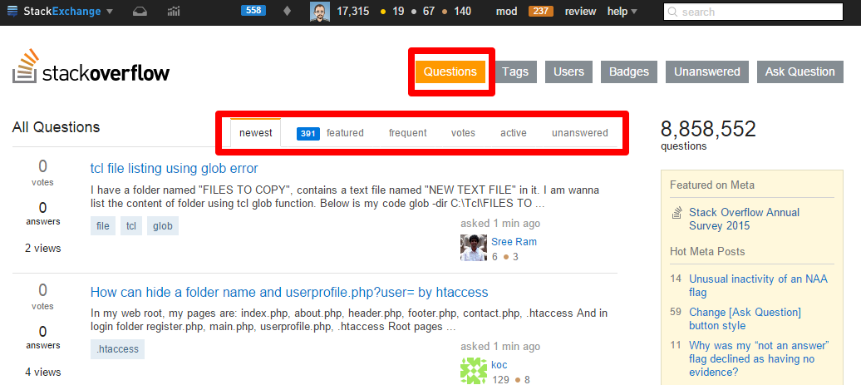Open question 'tcl file listing using glob error'

pyautogui.click(x=174, y=168)
